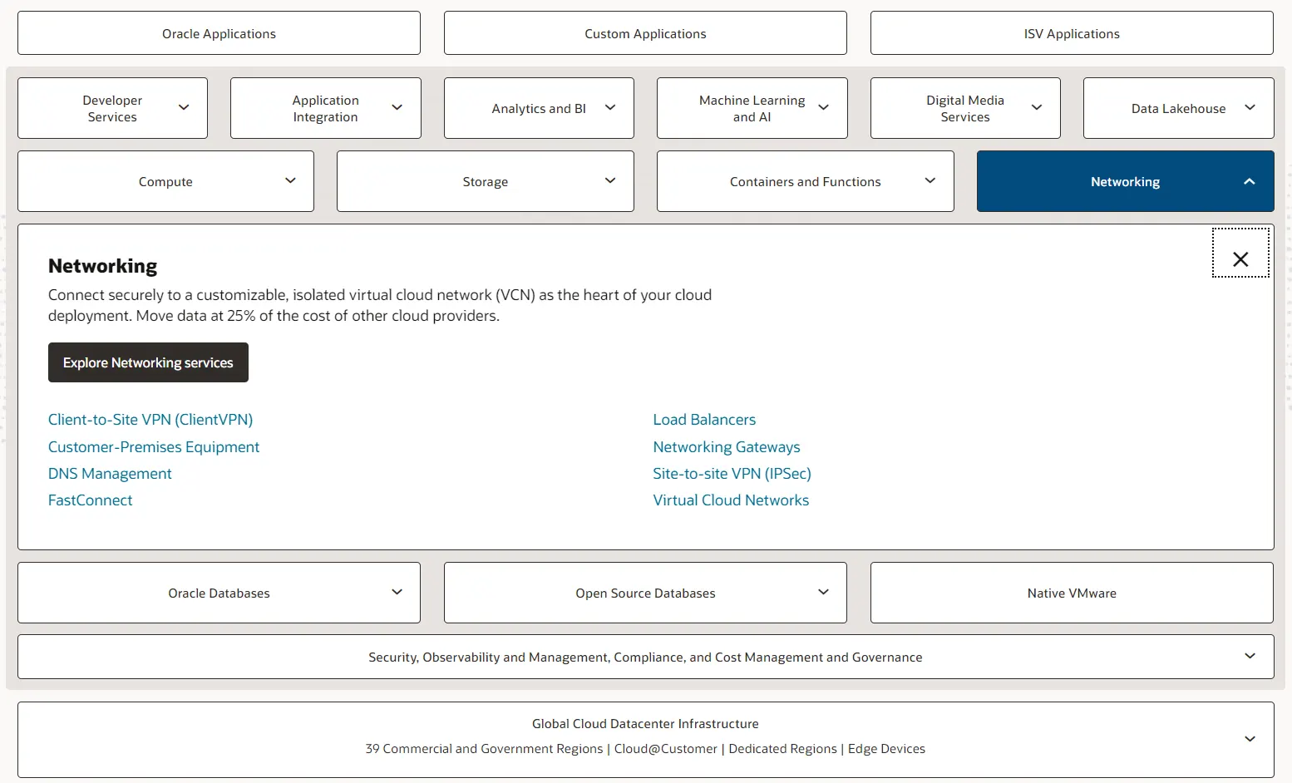
Task: Expand Data Lakehouse chevron
Action: [x=1249, y=107]
